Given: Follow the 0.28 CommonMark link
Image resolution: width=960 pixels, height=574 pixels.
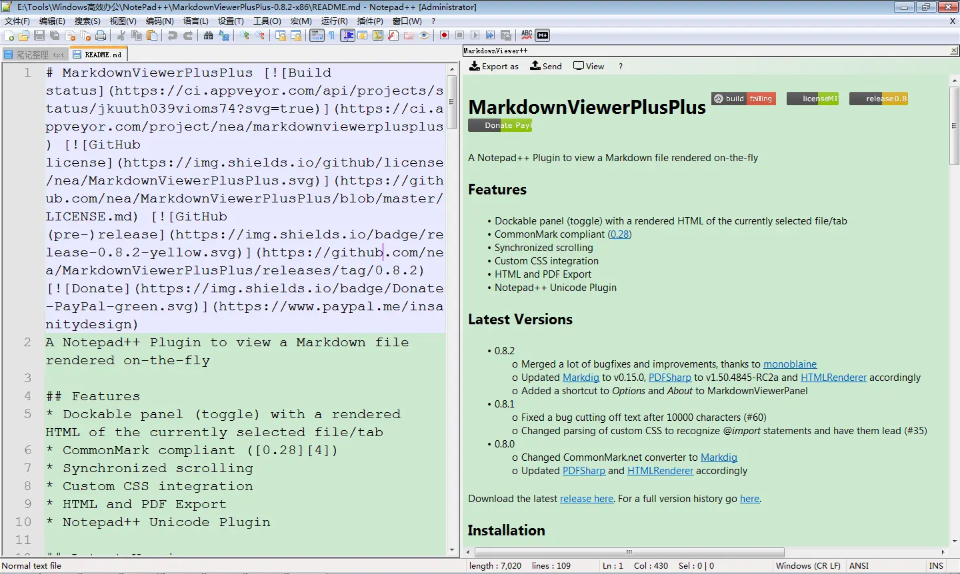Looking at the screenshot, I should (x=620, y=234).
